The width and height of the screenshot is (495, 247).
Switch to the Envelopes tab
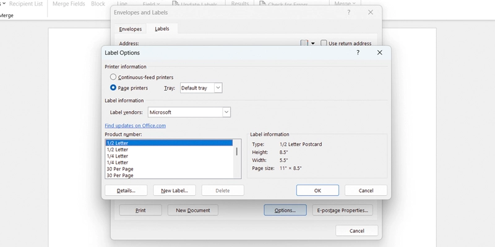tap(130, 29)
